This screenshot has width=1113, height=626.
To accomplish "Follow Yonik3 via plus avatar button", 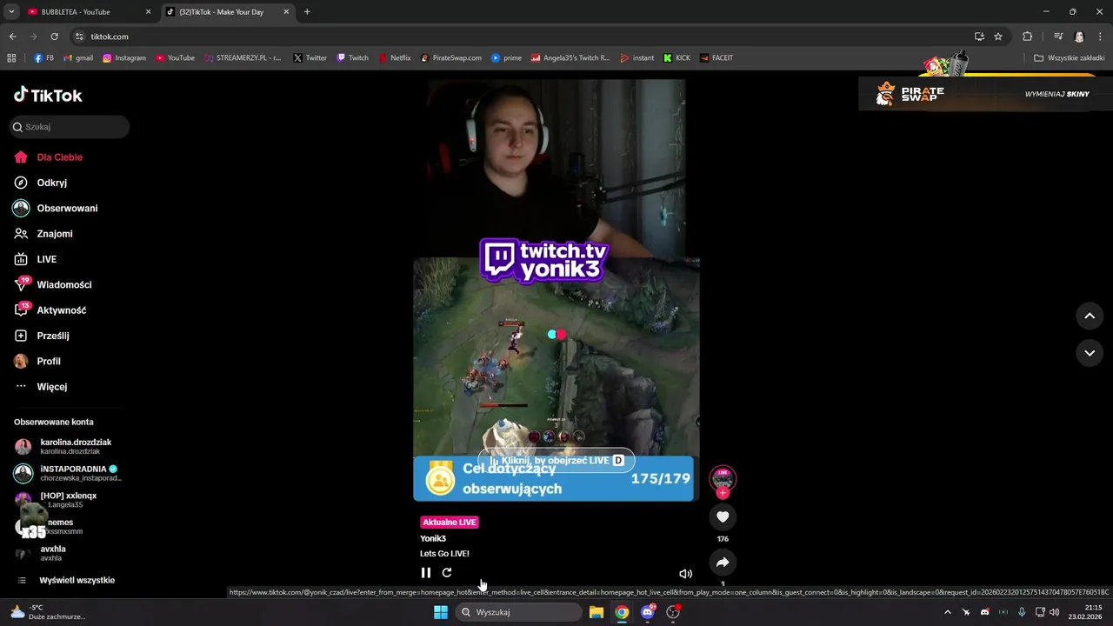I will point(723,493).
